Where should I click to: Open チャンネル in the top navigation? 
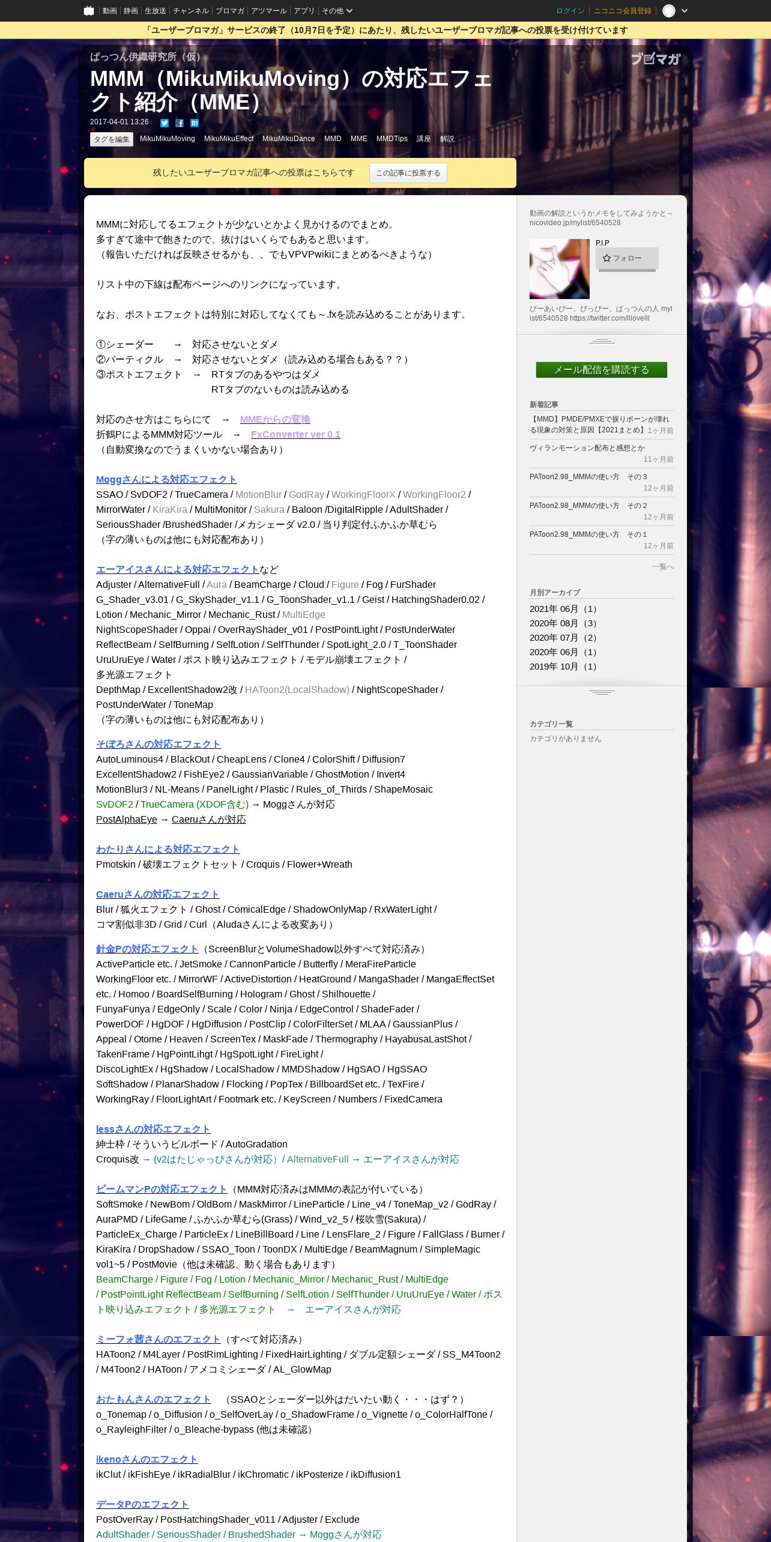190,11
